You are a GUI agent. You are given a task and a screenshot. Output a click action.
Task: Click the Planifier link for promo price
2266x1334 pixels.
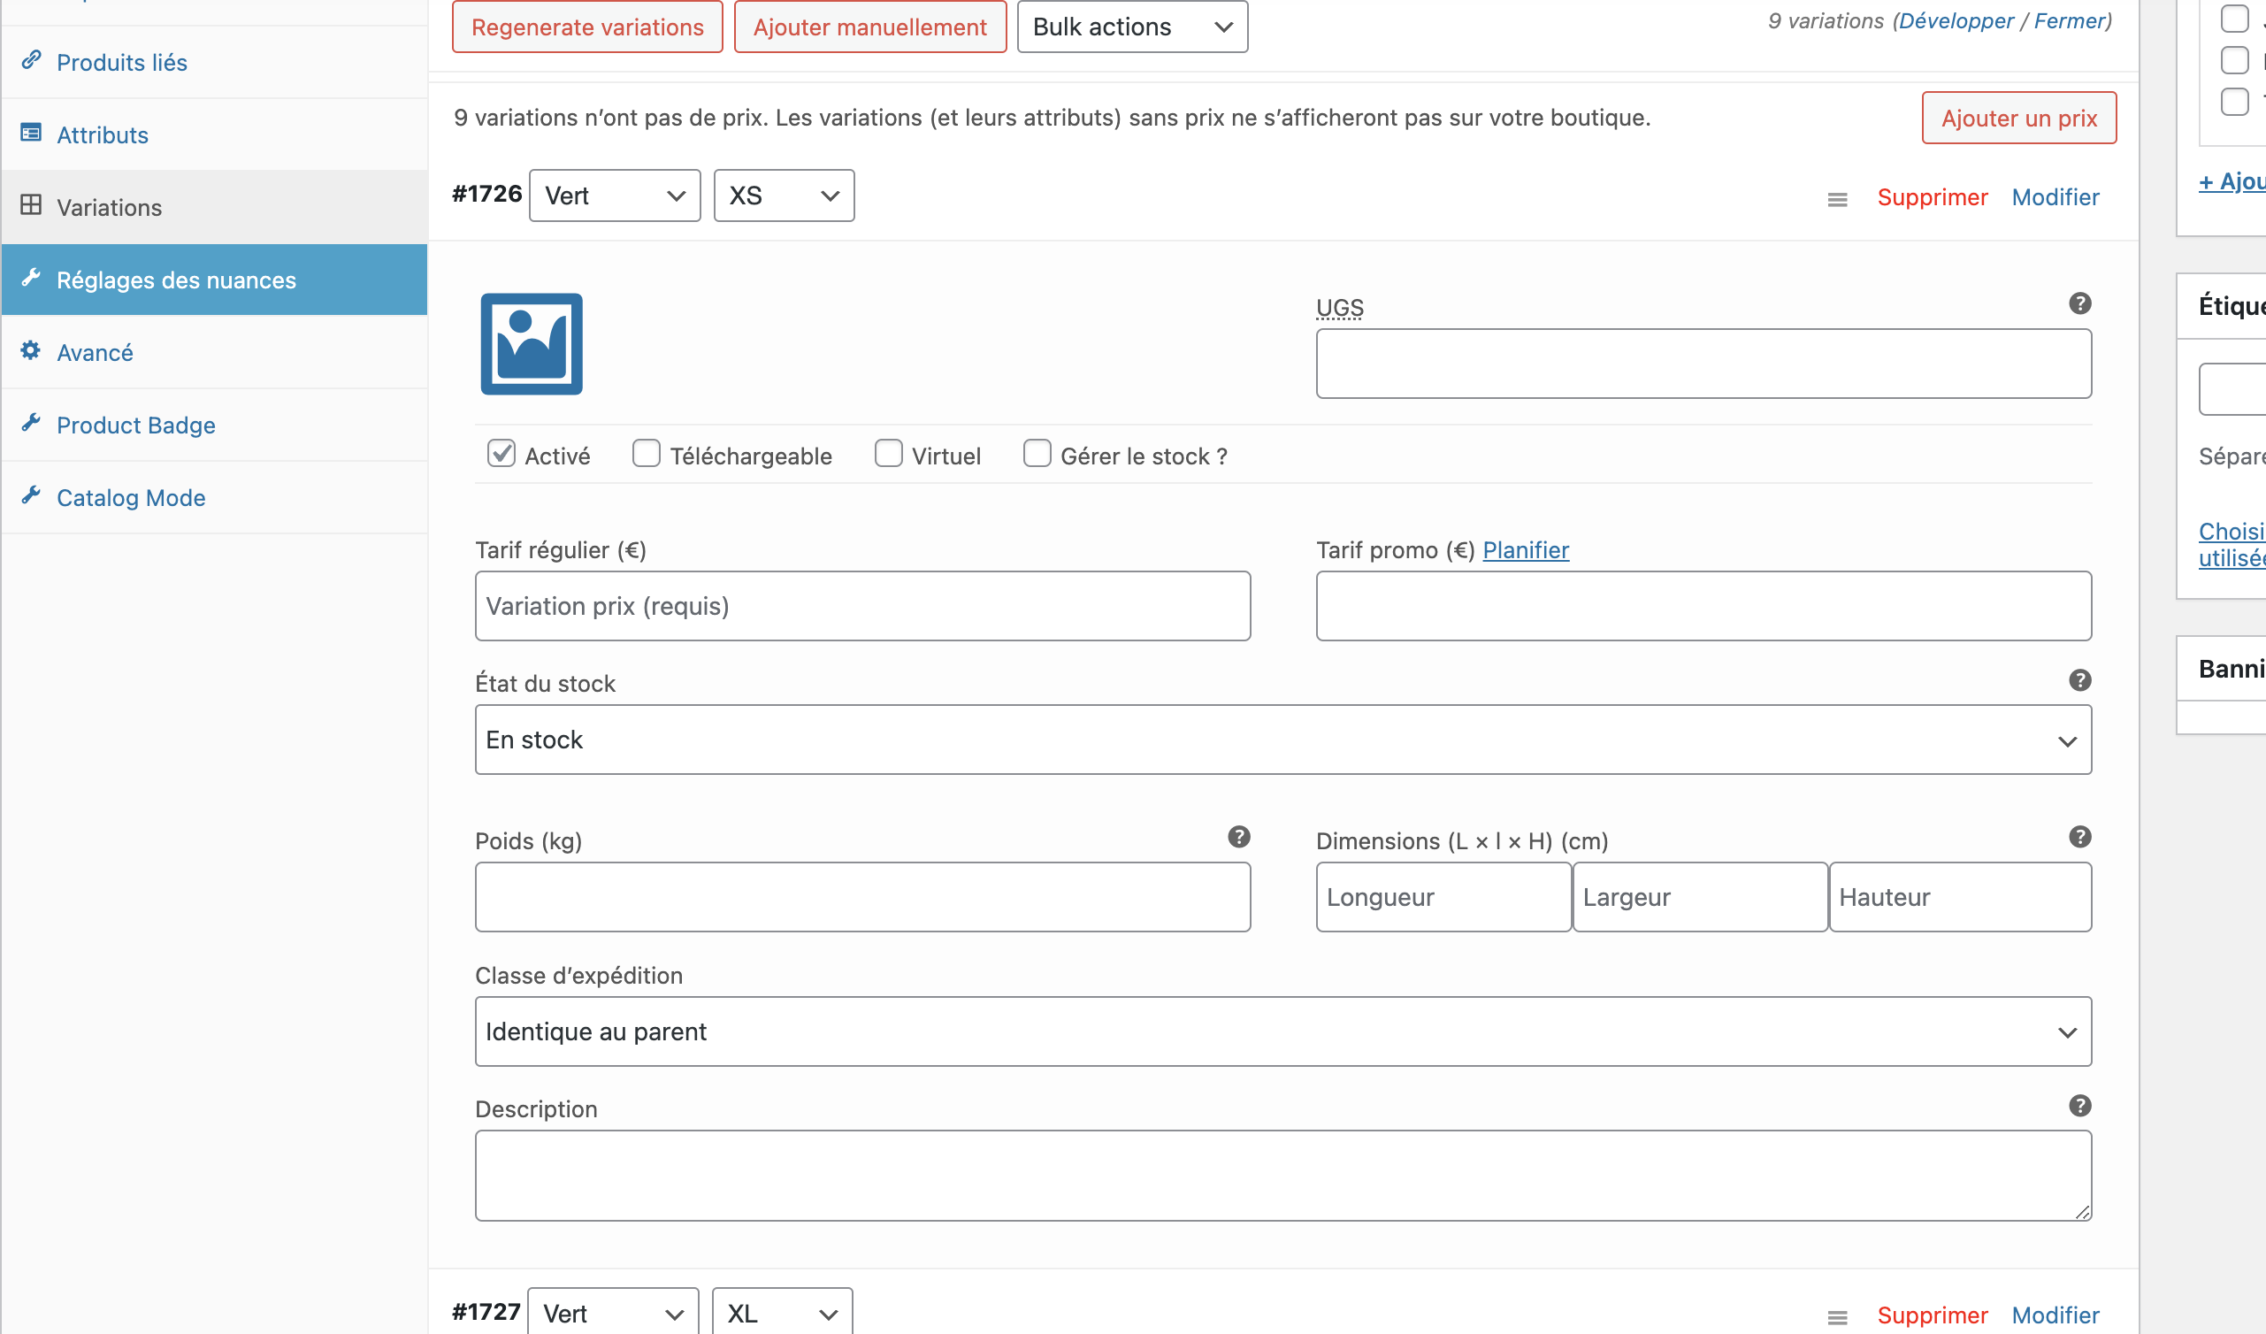pos(1525,549)
